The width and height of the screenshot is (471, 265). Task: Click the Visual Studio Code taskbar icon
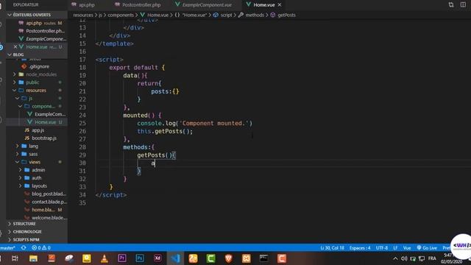(175, 258)
